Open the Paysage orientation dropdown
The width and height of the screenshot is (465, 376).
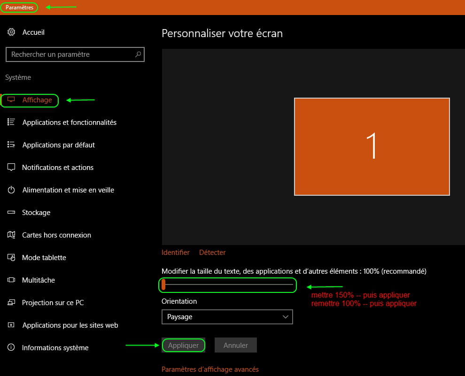click(x=227, y=317)
